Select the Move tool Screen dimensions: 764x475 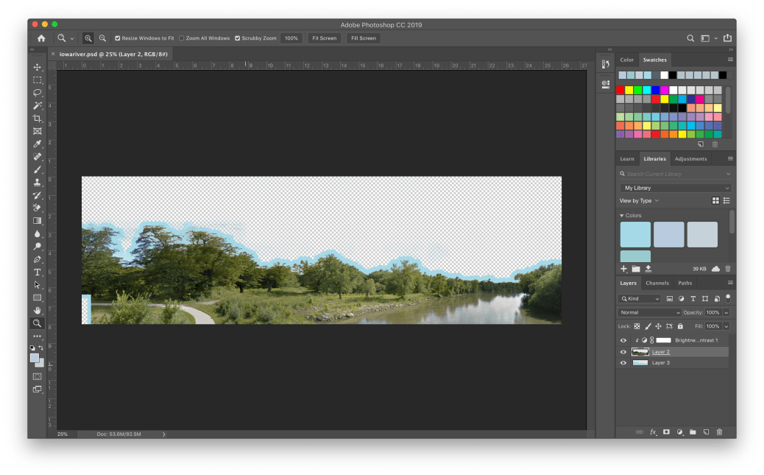(x=37, y=67)
